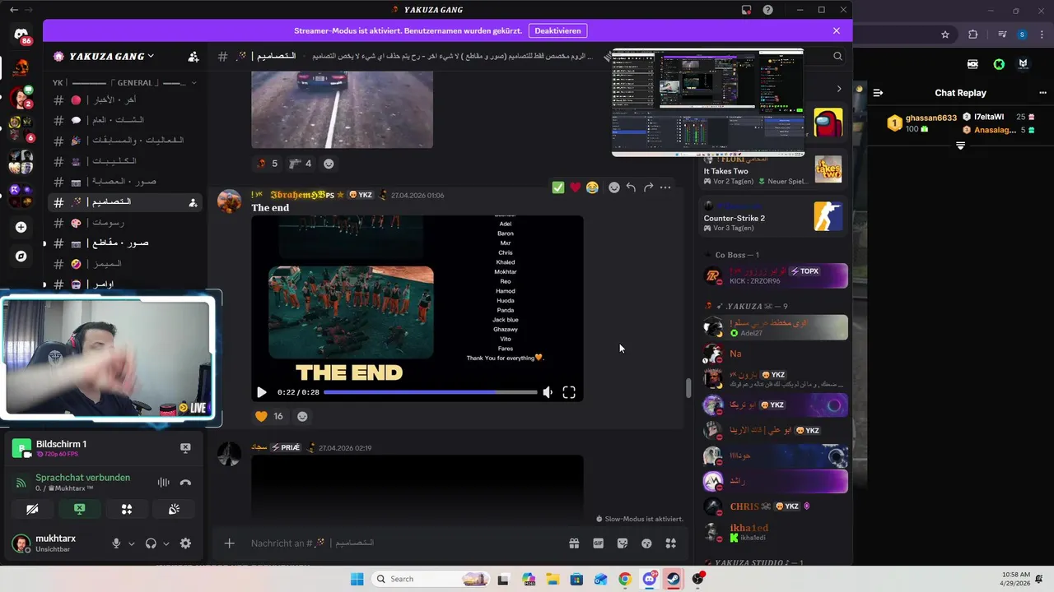
Task: Stop the Bildschirm 1 screen stream
Action: click(185, 448)
